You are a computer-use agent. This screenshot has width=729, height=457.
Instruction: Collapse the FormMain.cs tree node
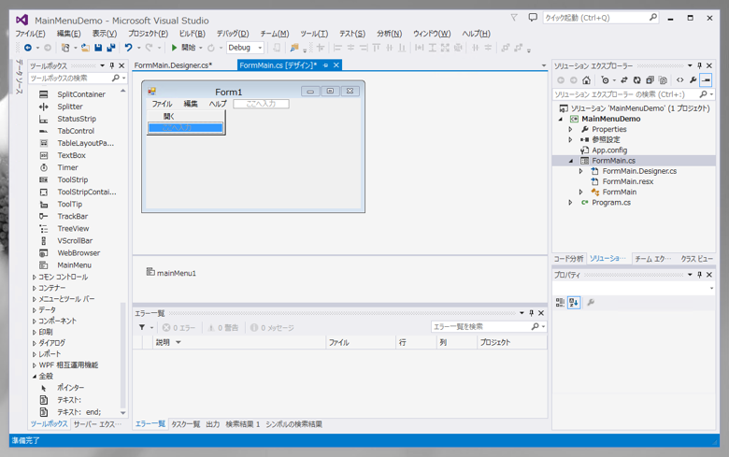pos(570,161)
